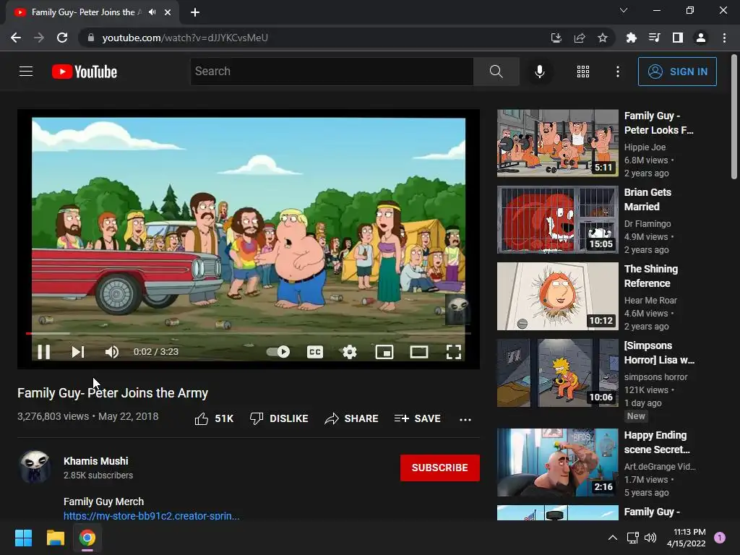This screenshot has height=555, width=740.
Task: Open the Chrome three-dot menu
Action: click(x=724, y=38)
